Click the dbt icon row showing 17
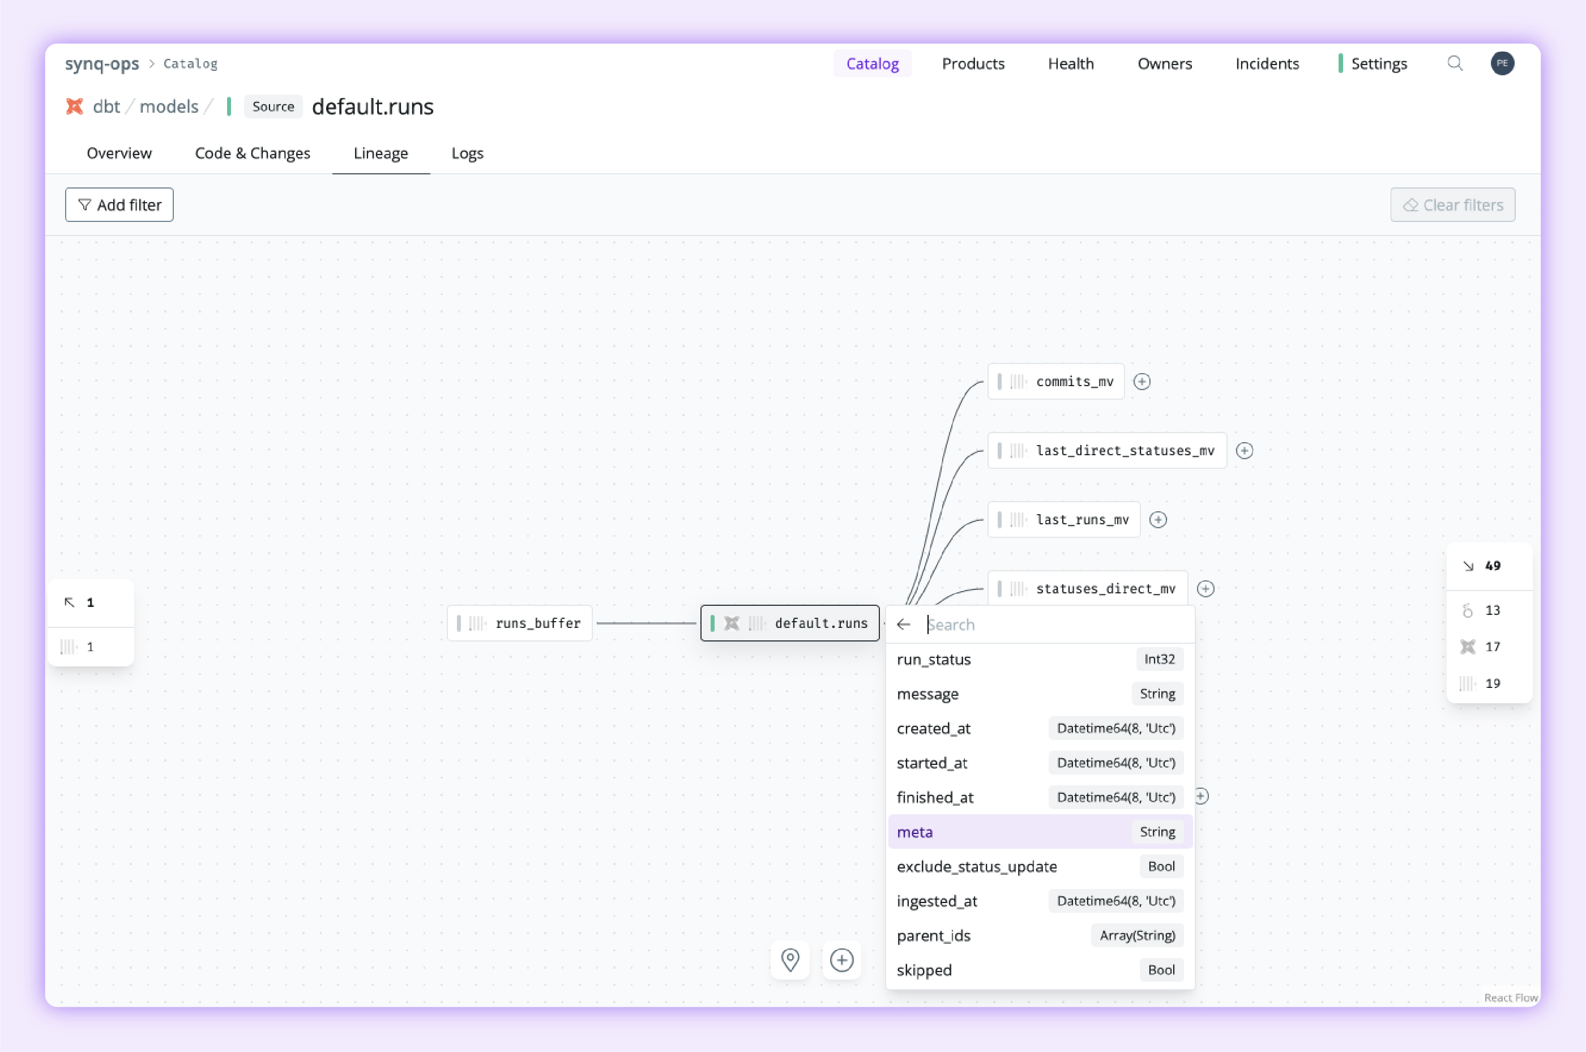This screenshot has height=1052, width=1586. click(1481, 646)
